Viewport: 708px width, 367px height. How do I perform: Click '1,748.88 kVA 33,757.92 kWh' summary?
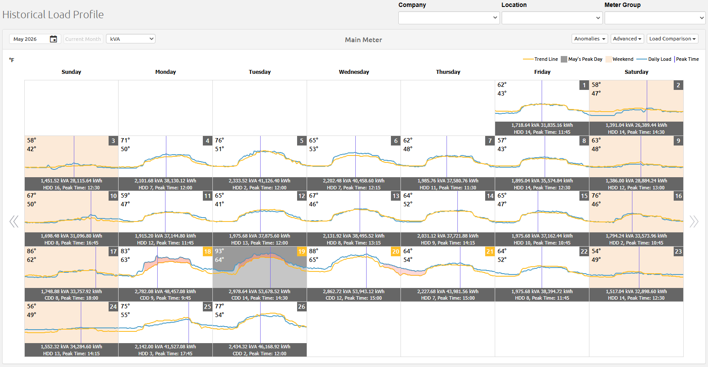72,291
